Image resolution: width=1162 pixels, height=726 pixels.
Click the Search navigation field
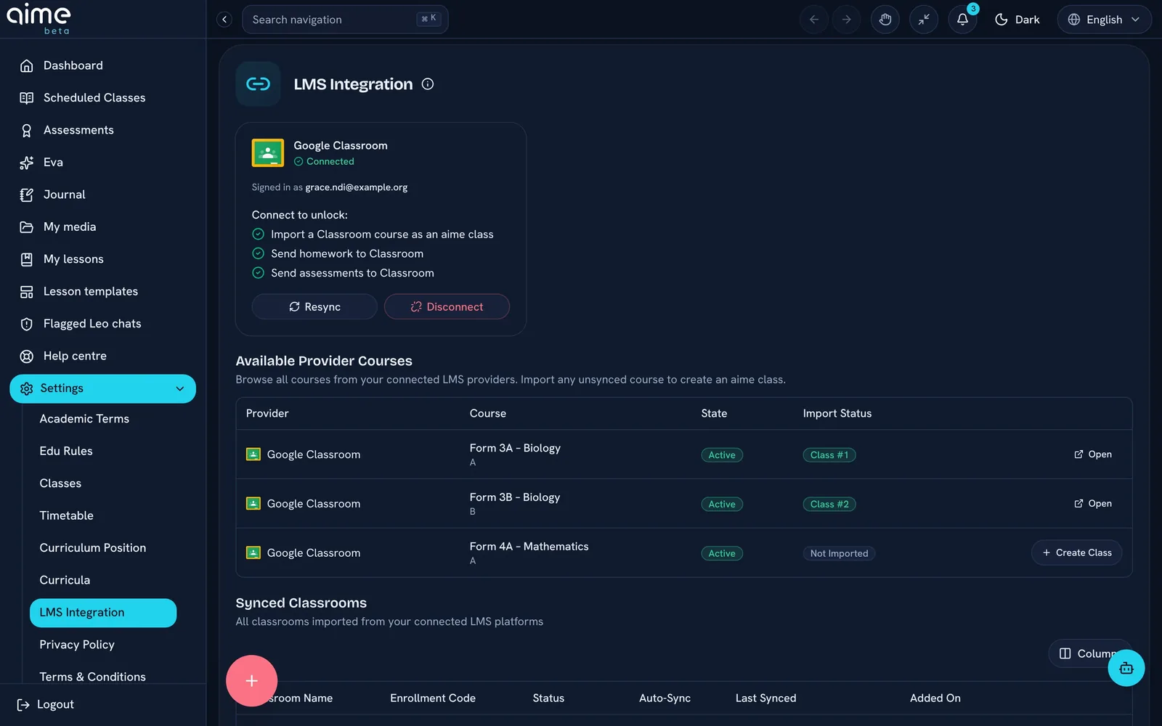pos(345,20)
